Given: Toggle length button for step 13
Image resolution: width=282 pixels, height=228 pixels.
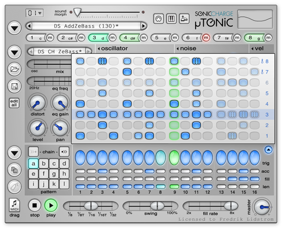Looking at the screenshot, I should pos(222,187).
